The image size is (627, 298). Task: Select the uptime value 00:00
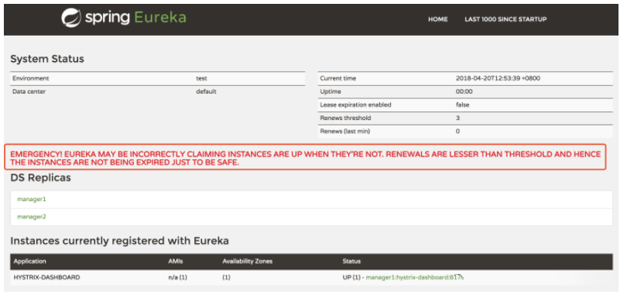click(464, 91)
